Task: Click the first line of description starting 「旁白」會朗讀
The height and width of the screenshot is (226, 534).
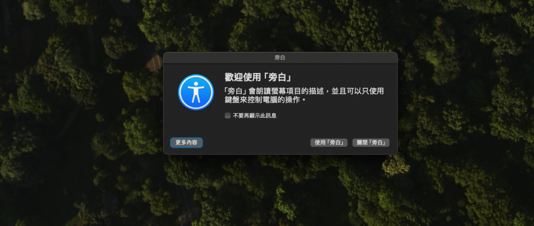Action: click(305, 91)
